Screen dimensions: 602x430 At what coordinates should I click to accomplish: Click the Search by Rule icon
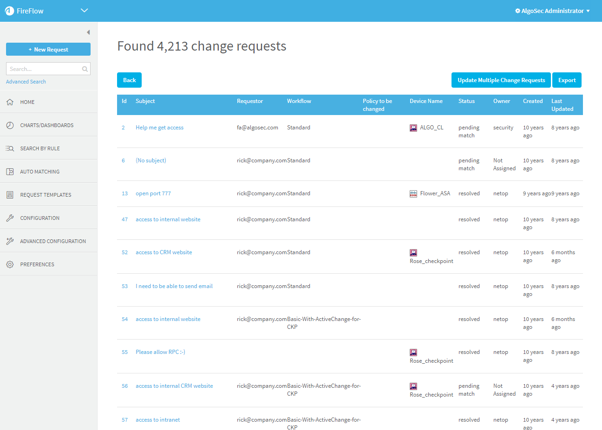(x=10, y=148)
